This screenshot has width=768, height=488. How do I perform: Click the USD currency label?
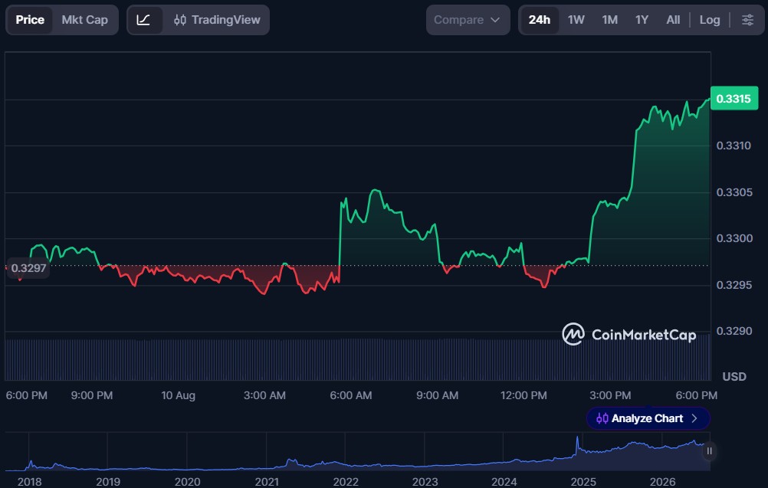(x=734, y=376)
